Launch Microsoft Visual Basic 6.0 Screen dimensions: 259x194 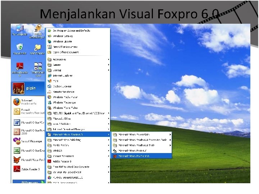pyautogui.click(x=142, y=151)
